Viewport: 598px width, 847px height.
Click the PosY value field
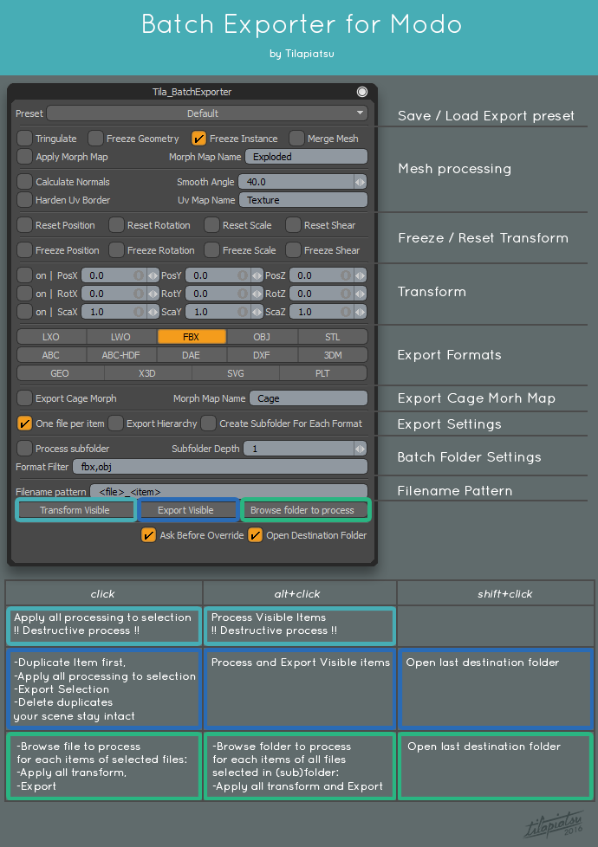coord(218,275)
